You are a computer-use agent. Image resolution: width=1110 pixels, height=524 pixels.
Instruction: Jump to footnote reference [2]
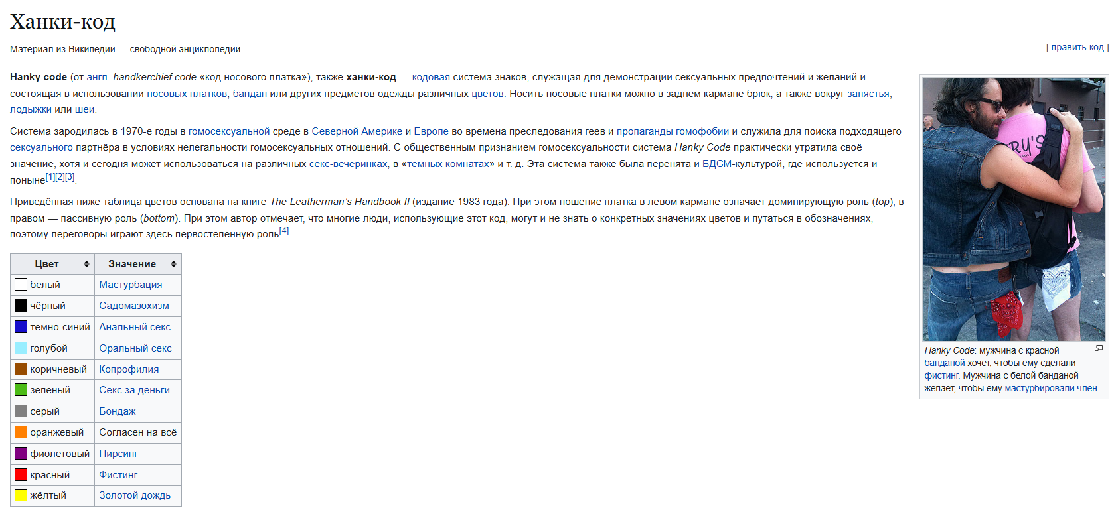[x=60, y=177]
